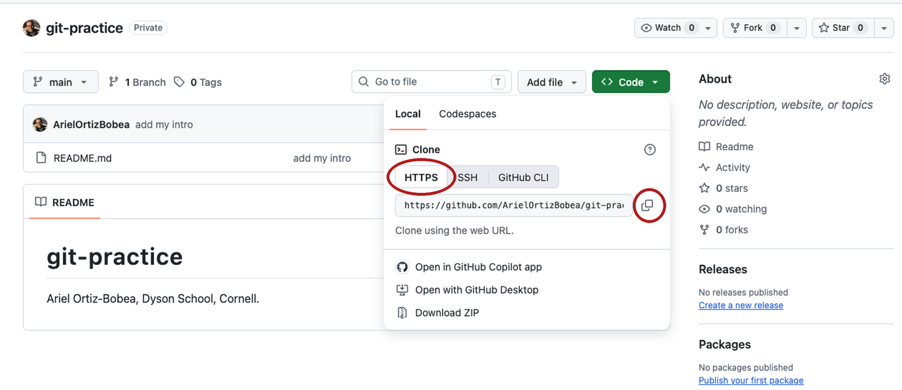Click the terminal icon beside Clone
The width and height of the screenshot is (902, 390).
coord(401,149)
